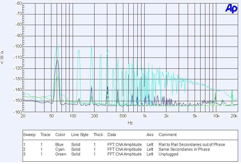Click the 'Line Style' column header
The image size is (241, 164).
(x=80, y=135)
